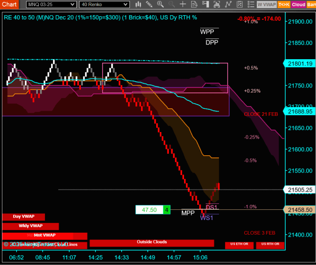
Task: Click the 06:52 time axis label
Action: (17, 257)
